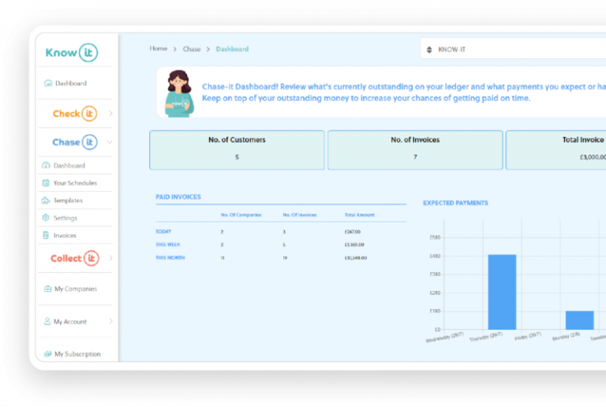Click the No. Of Invoices column header
Screen dimensions: 606x407
300,215
